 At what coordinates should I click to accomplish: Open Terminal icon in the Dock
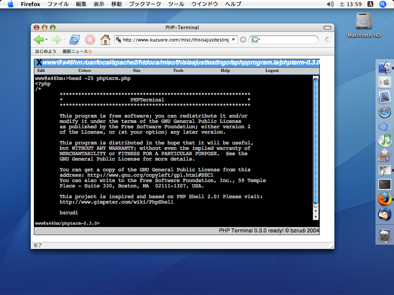coord(384,185)
